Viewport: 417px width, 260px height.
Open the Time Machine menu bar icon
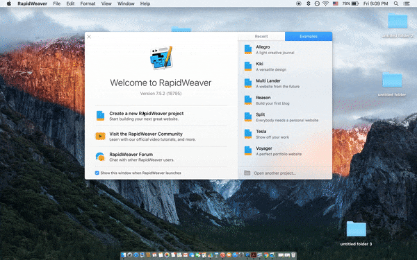coord(317,3)
